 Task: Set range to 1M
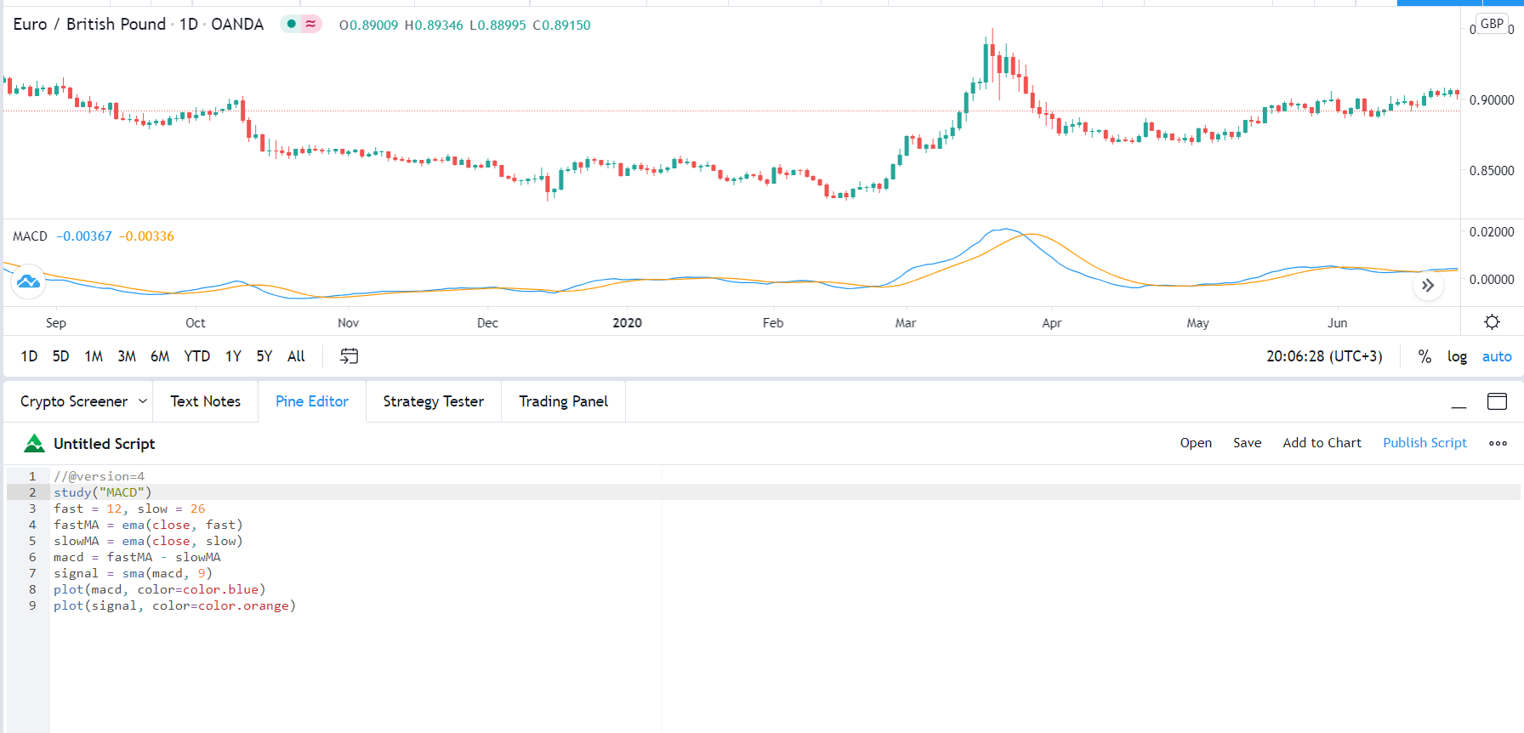click(94, 356)
